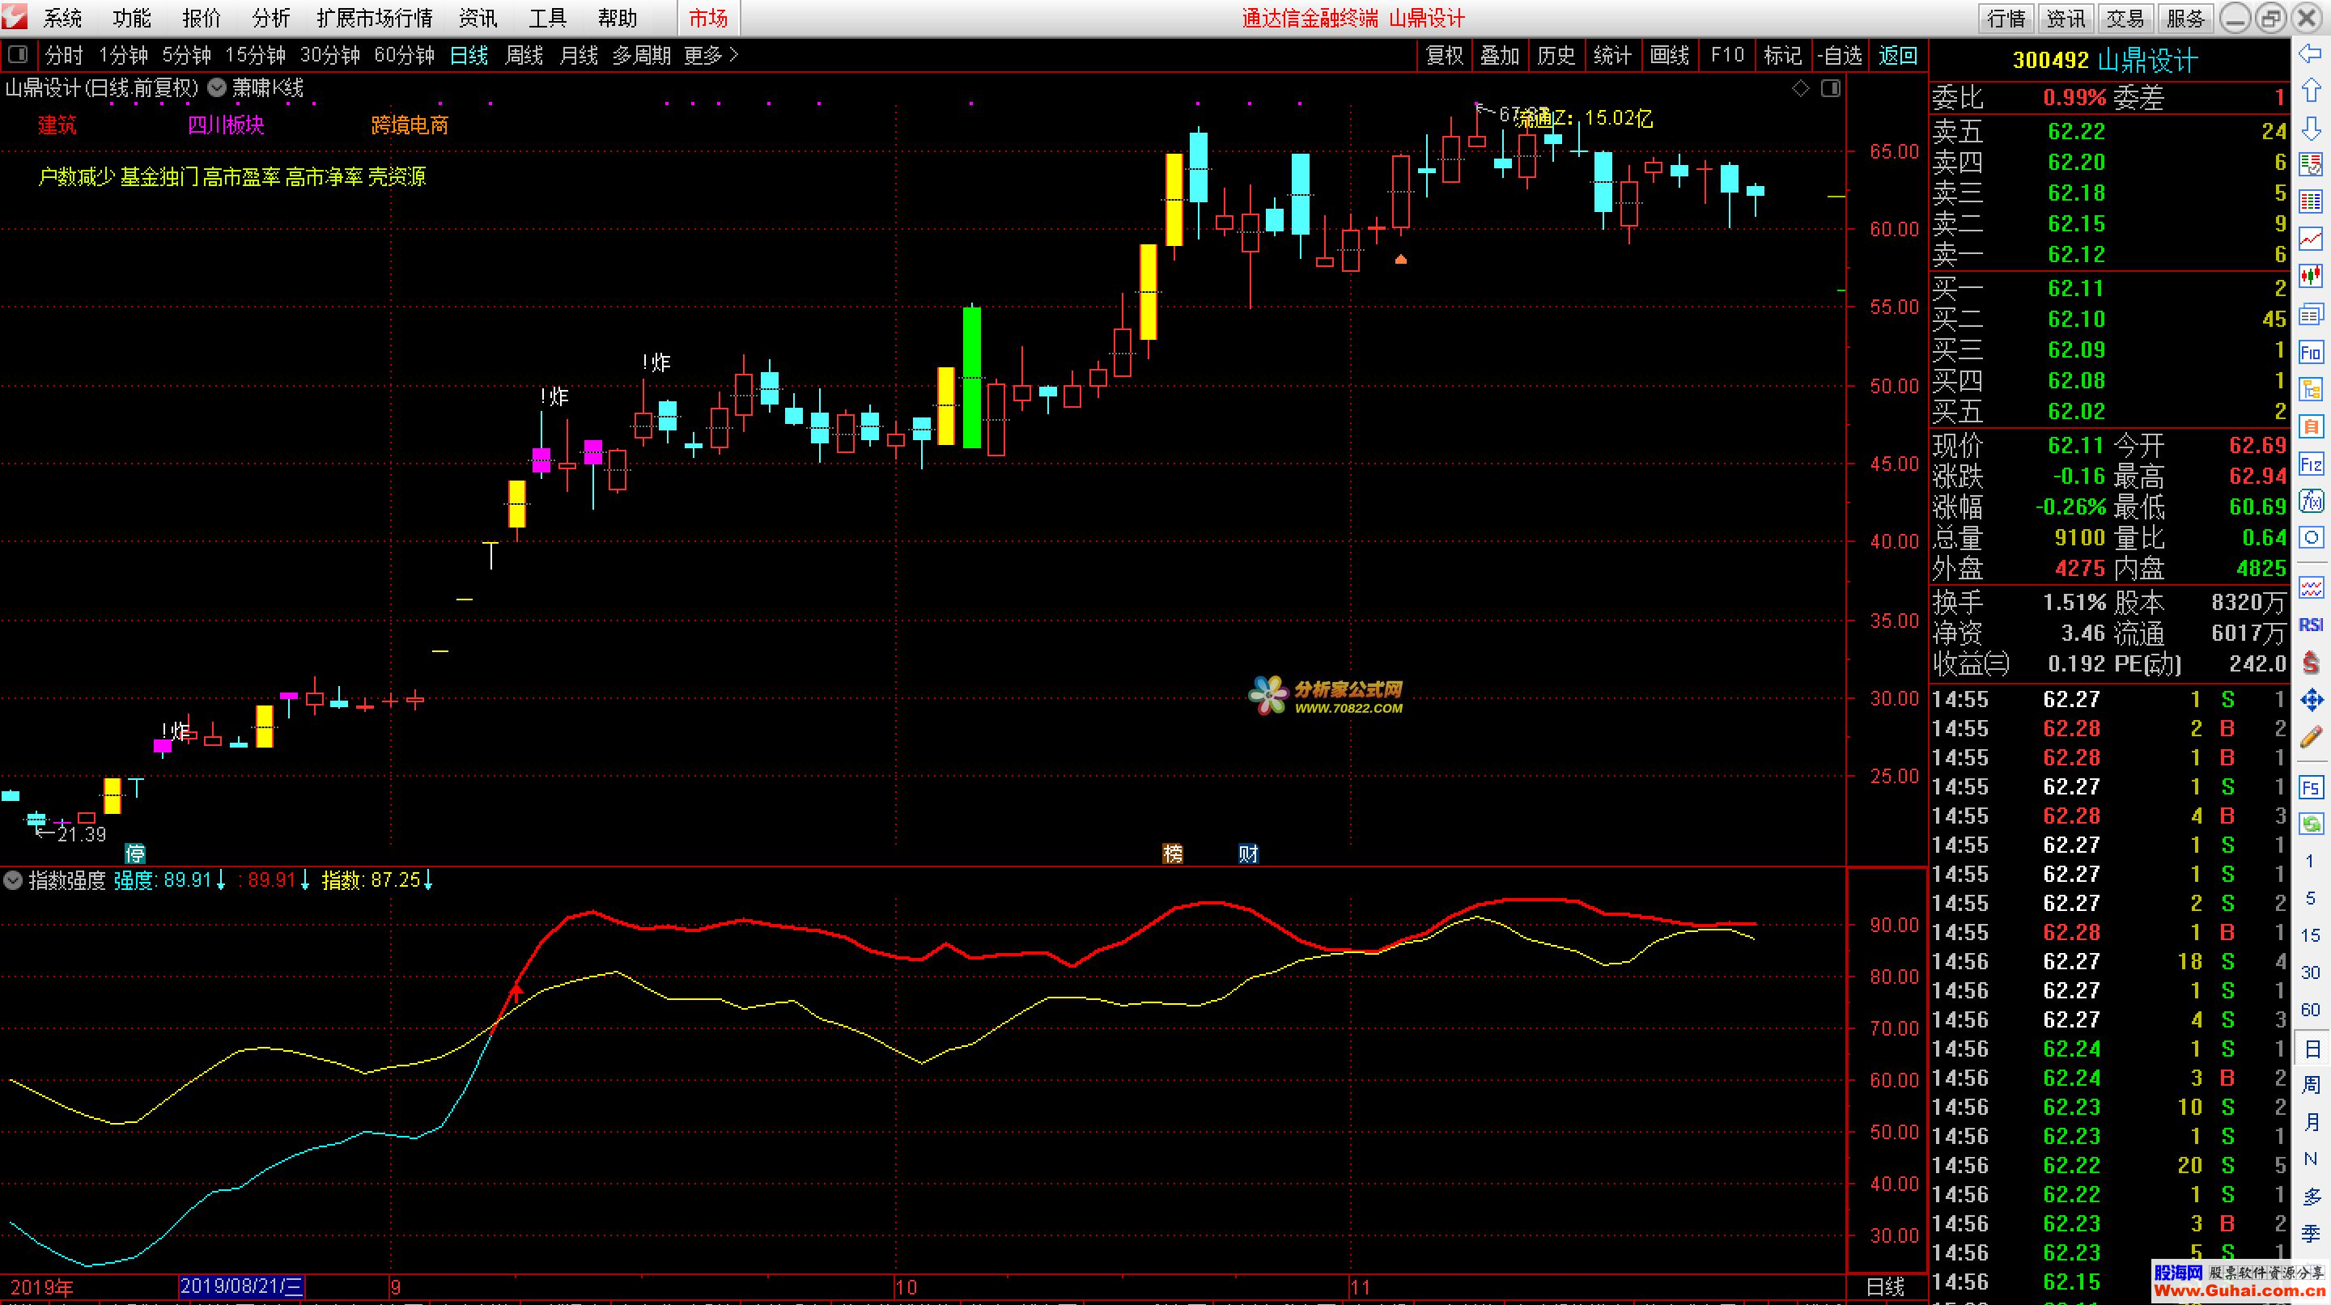Open the colored quote table icon
The width and height of the screenshot is (2331, 1305).
coord(2311,201)
